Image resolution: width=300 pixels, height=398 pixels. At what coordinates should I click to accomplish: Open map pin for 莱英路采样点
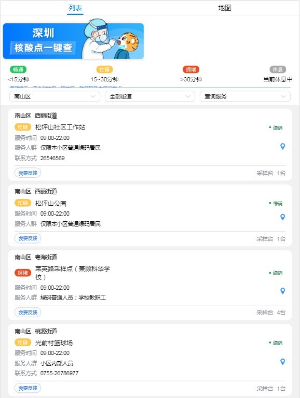(282, 291)
